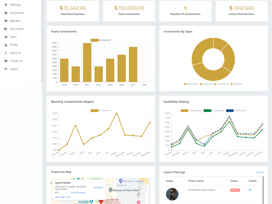Open the Offerings menu item
Viewport: 272px width, 204px height.
coord(15,5)
